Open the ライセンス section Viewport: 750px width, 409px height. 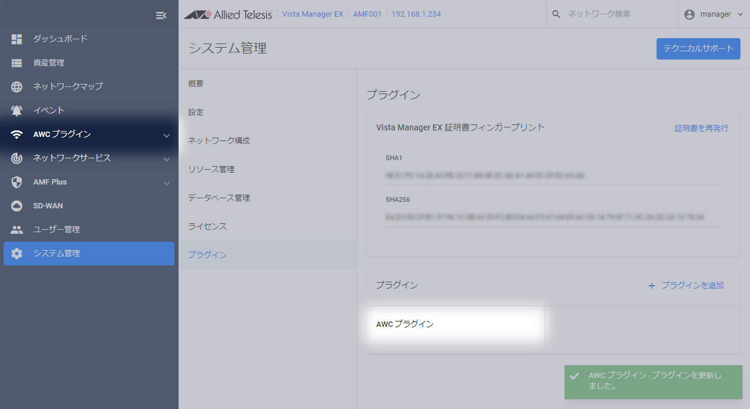point(267,226)
